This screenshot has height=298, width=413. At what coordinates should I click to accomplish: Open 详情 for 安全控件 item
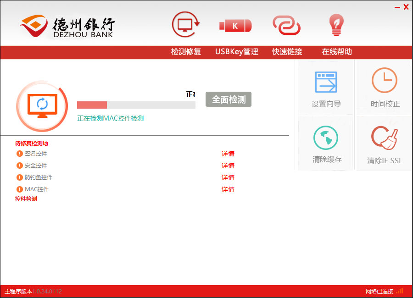[228, 166]
